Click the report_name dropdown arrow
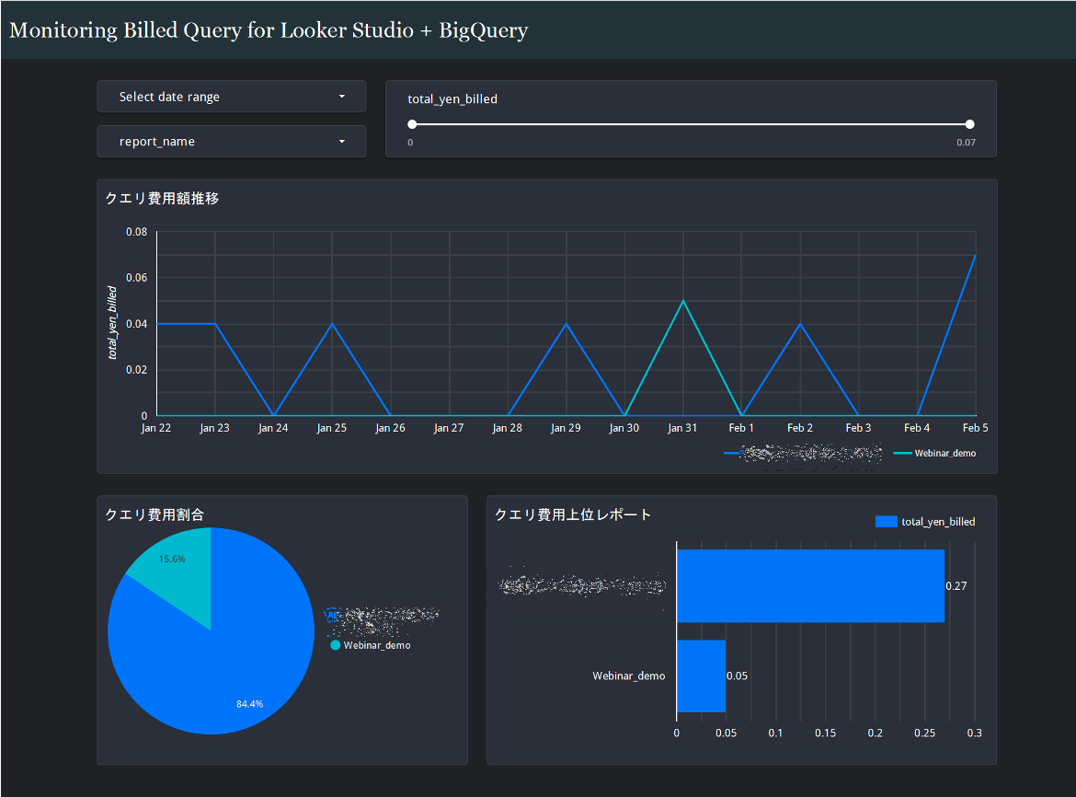1076x797 pixels. pos(342,142)
